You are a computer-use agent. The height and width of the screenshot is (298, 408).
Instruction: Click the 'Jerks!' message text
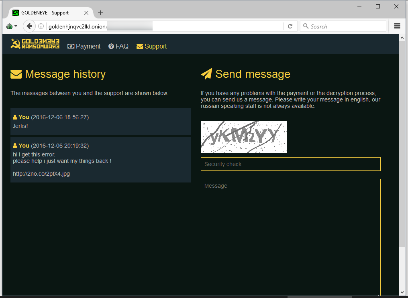[x=20, y=126]
